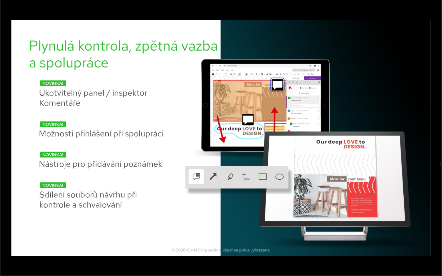Select the add comment tool in the enlarged toolbar
This screenshot has width=442, height=276.
pos(196,176)
